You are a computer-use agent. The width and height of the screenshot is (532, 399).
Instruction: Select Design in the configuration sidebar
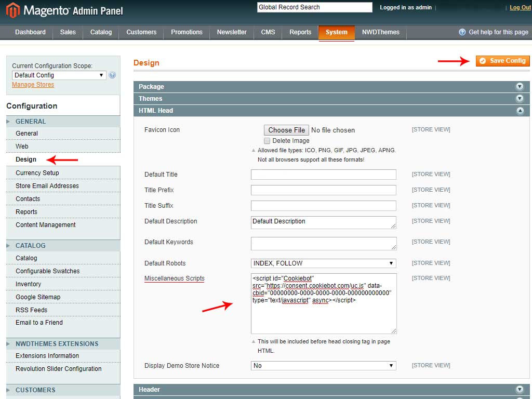[26, 159]
